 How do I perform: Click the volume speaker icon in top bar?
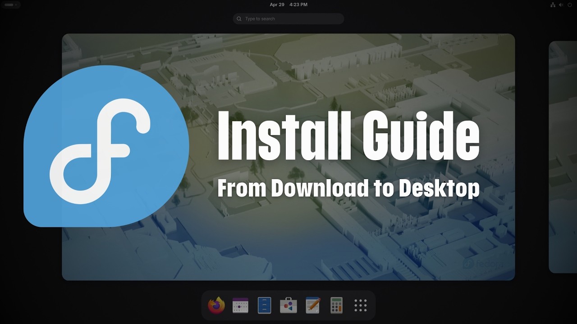pos(561,4)
